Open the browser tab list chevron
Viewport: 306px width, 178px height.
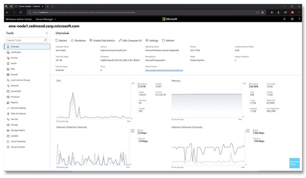(x=53, y=7)
